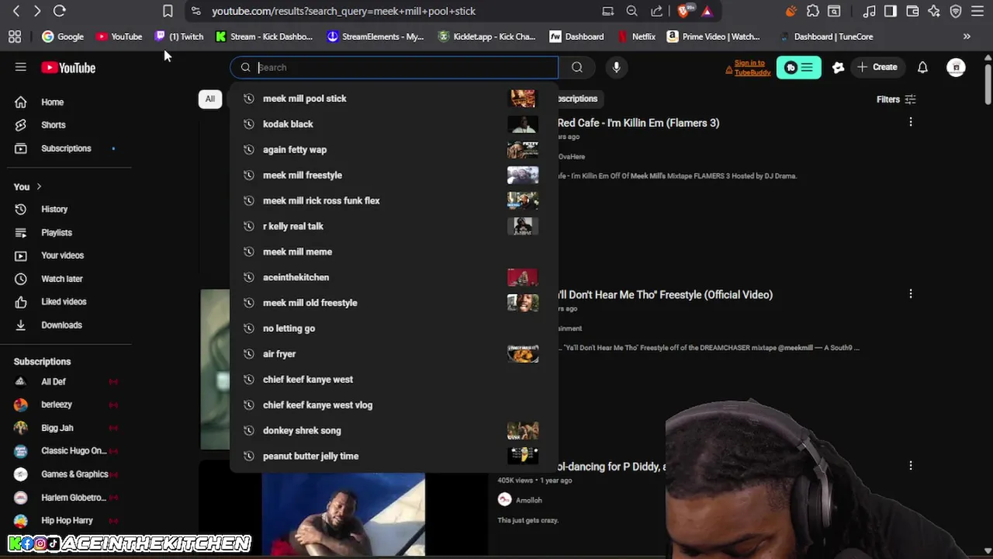Reload the page with the refresh icon

click(x=60, y=11)
